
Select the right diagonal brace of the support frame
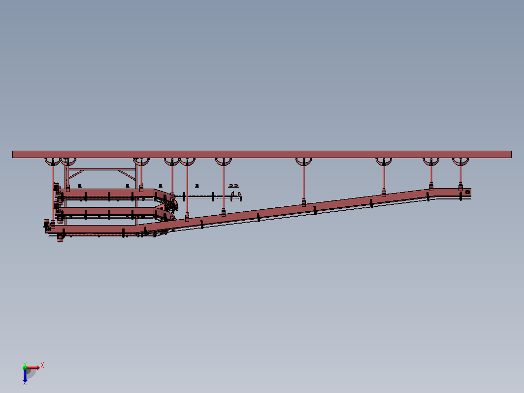click(x=127, y=175)
